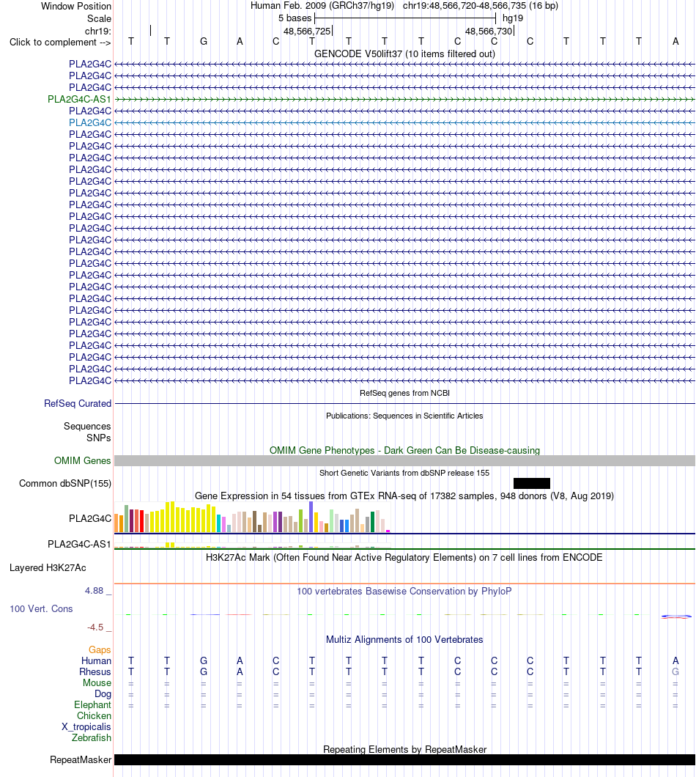The height and width of the screenshot is (777, 696).
Task: Click the black dbSNP variant box
Action: point(532,483)
